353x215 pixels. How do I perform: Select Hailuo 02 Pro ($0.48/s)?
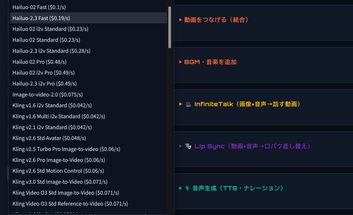40,62
